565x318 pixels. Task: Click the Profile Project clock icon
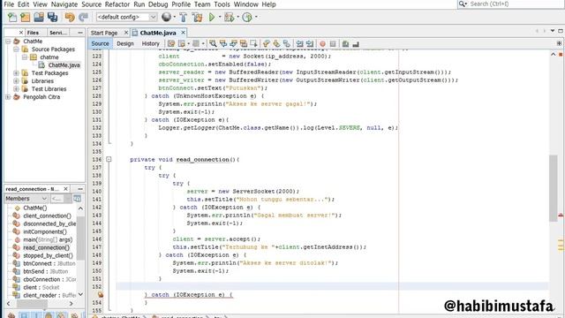(247, 17)
